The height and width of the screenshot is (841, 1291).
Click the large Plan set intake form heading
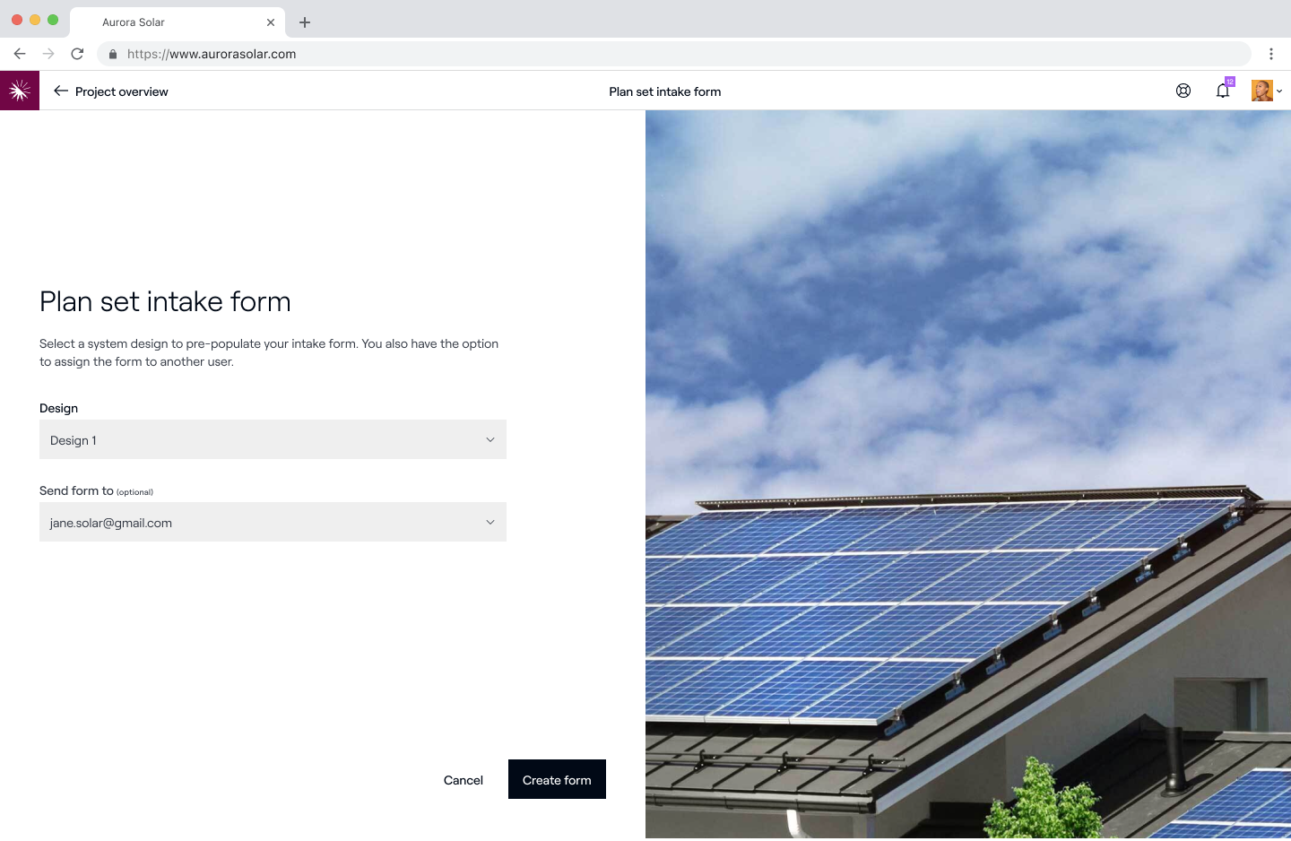pos(165,301)
